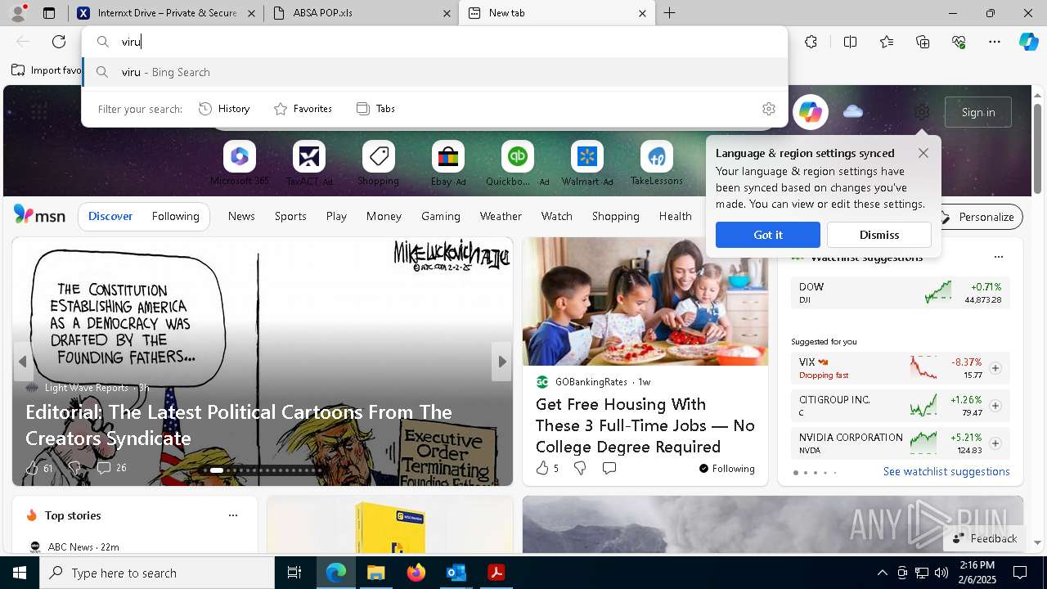Screen dimensions: 1047x589
Task: Click Sign in button
Action: pos(978,112)
